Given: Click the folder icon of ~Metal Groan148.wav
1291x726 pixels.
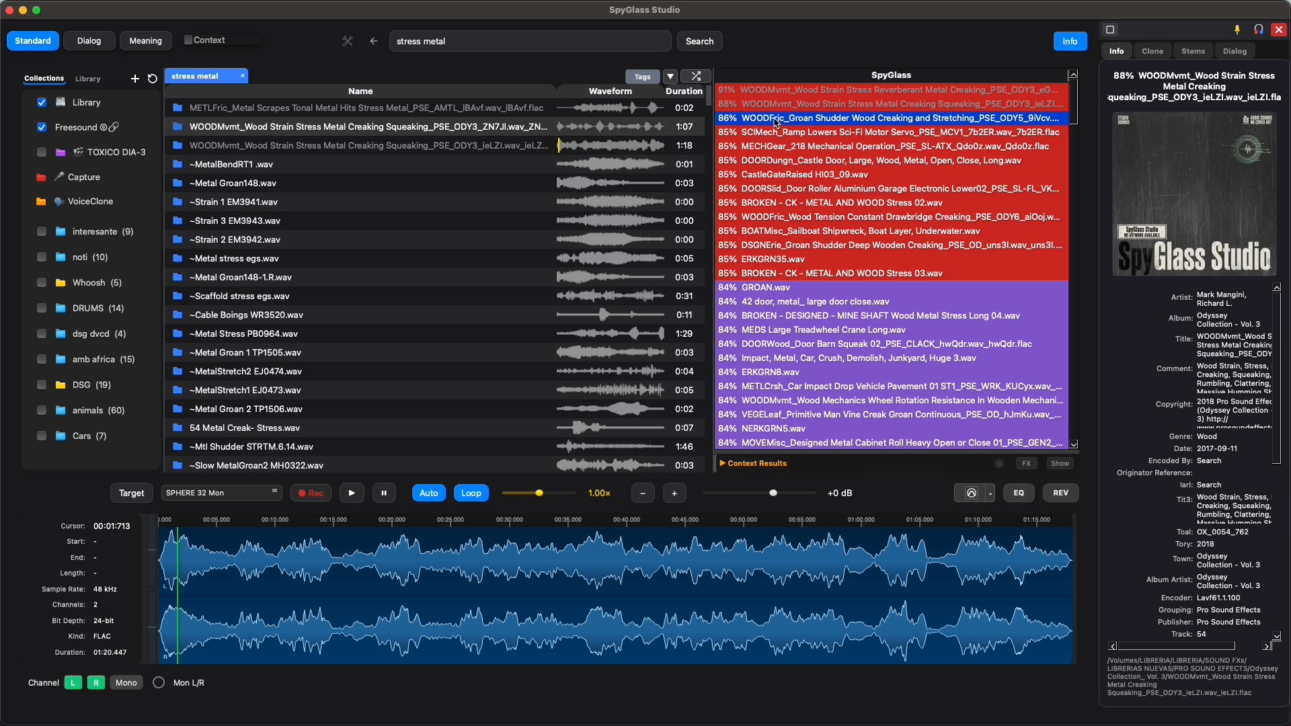Looking at the screenshot, I should pos(178,183).
